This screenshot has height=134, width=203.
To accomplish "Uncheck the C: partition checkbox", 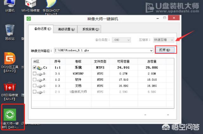I will tap(35, 68).
